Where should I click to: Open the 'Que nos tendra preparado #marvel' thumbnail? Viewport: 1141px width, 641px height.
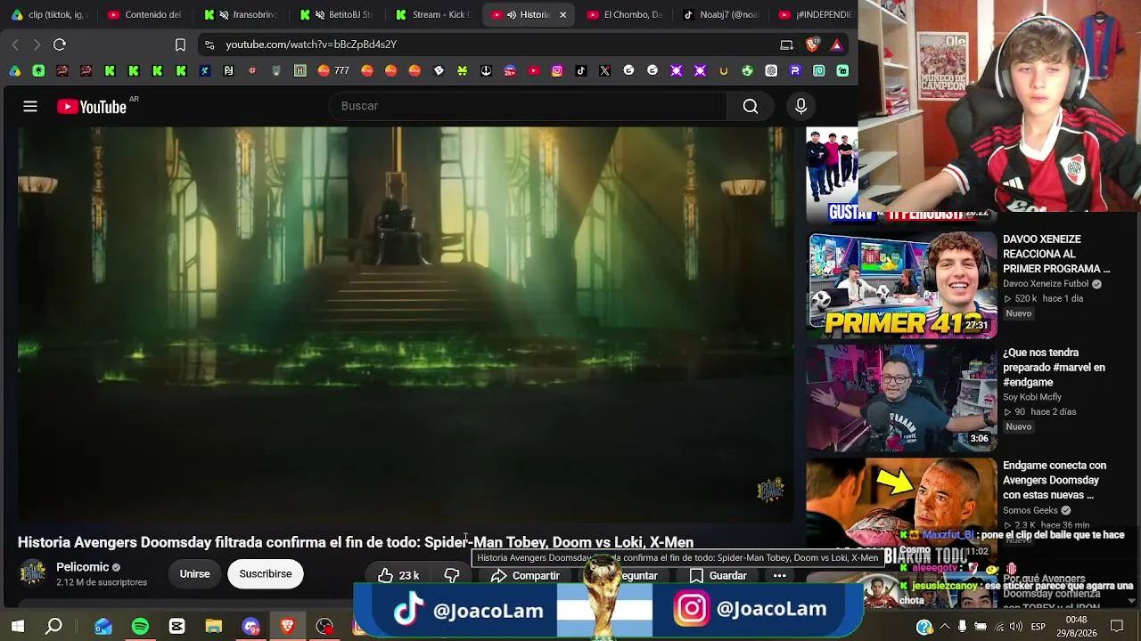point(902,398)
